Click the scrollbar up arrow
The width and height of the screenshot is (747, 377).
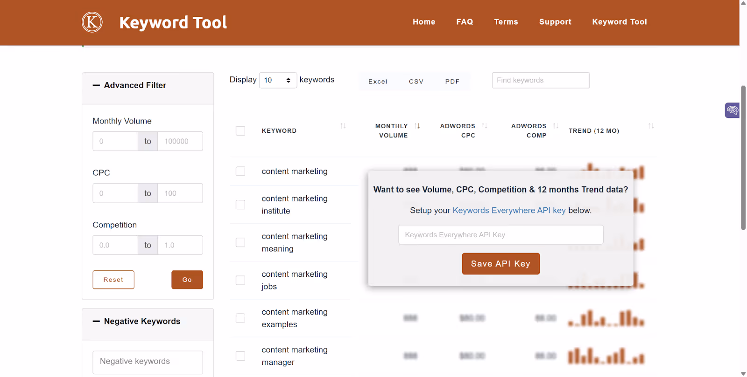coord(743,3)
